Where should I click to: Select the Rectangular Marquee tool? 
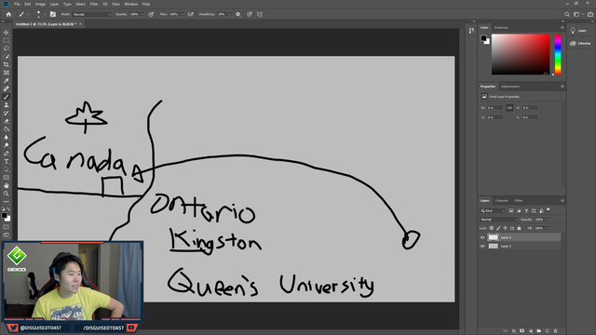point(7,40)
